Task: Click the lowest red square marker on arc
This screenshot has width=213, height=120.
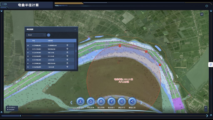Action: click(160, 65)
